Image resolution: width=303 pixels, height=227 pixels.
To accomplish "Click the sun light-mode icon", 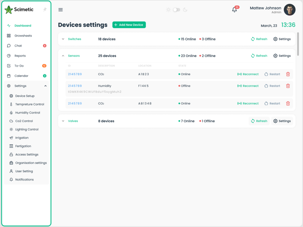I will coord(168,10).
